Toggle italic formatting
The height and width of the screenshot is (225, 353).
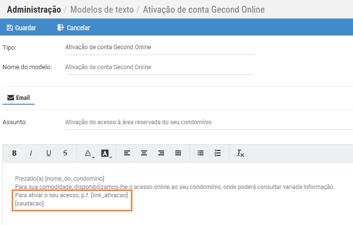31,153
